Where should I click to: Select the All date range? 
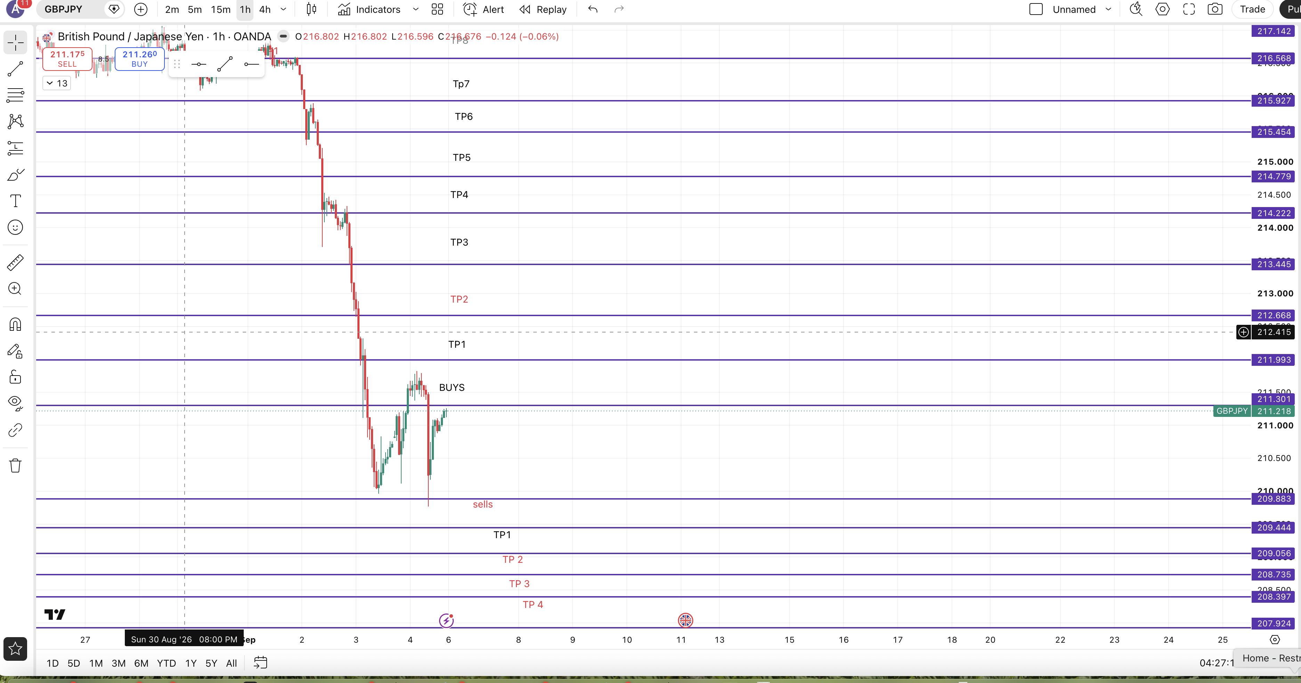click(231, 663)
